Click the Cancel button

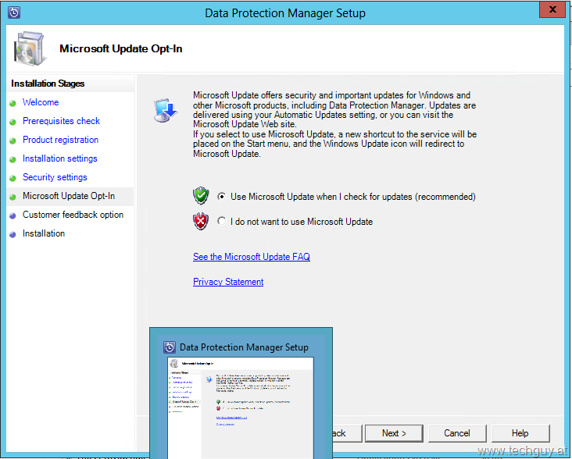point(457,433)
